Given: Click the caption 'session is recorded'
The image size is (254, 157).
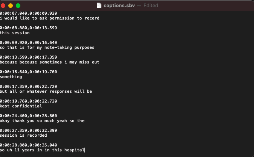Looking at the screenshot, I should [23, 135].
